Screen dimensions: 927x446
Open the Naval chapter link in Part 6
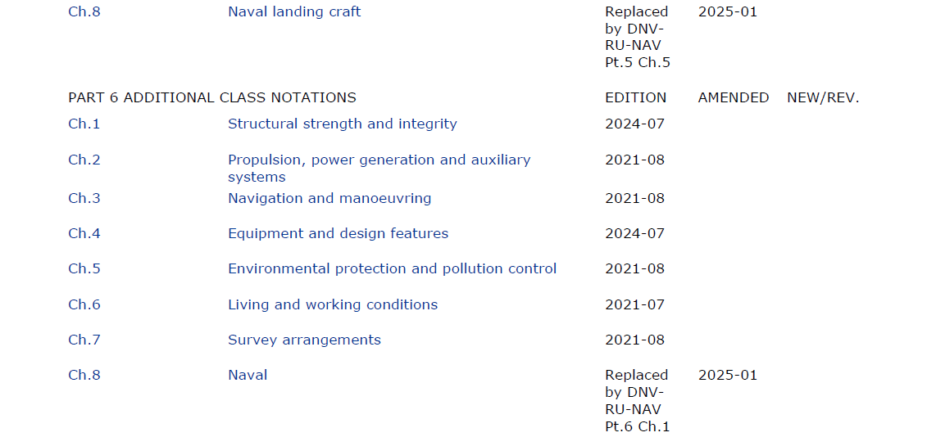[x=247, y=376]
